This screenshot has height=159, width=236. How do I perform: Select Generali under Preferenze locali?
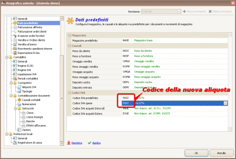click(x=22, y=138)
